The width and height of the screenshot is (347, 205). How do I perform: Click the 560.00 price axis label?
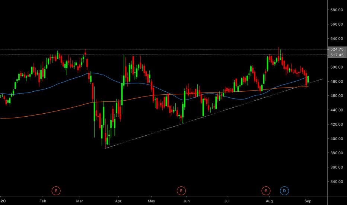(x=337, y=24)
